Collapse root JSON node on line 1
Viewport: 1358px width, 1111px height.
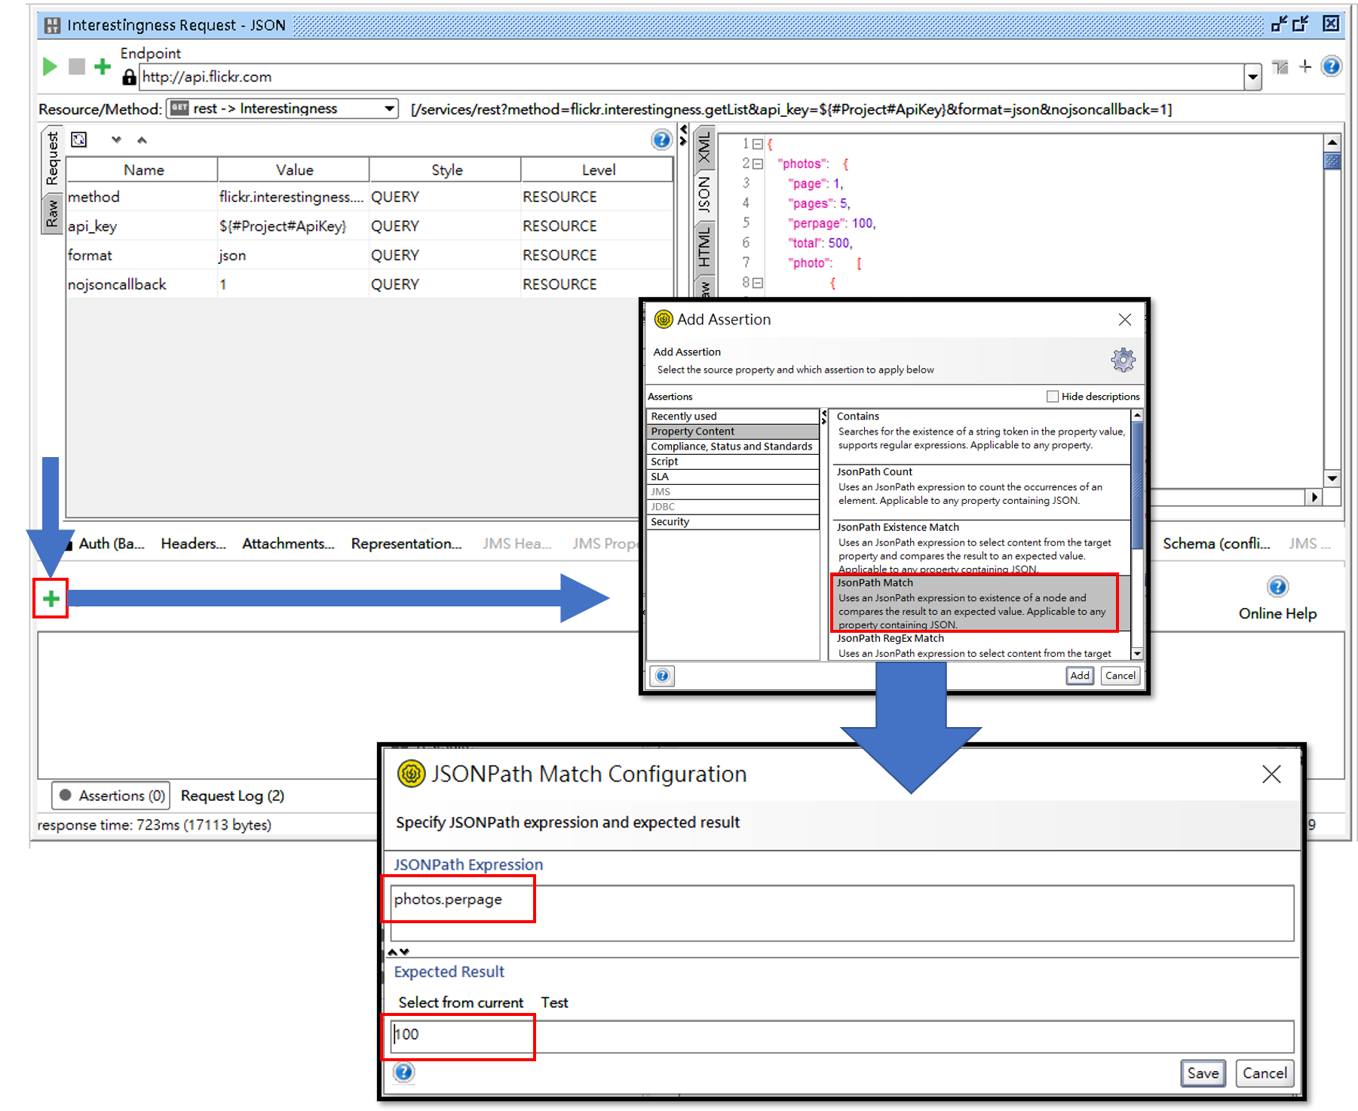point(758,144)
